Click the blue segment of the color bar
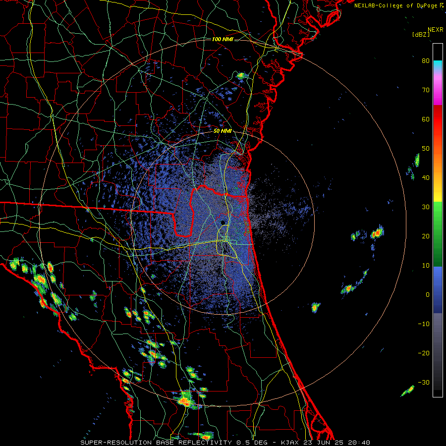Image resolution: width=446 pixels, height=446 pixels. click(438, 289)
